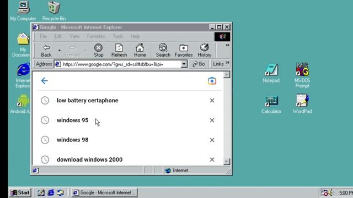Click the Go button
Viewport: 353px width, 198px height.
coord(199,64)
